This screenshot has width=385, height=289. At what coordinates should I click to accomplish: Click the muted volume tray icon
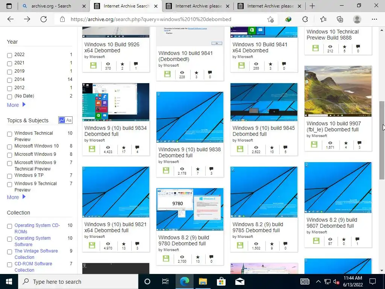336,281
